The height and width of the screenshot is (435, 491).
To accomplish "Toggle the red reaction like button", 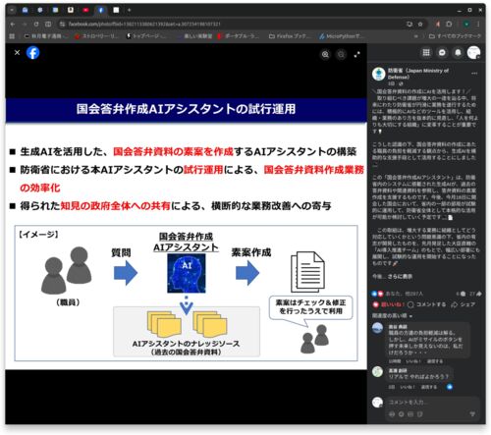I will coord(388,304).
